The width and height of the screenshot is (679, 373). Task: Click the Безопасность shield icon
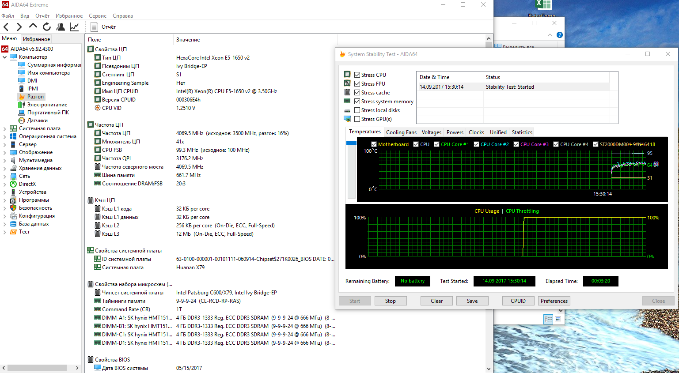(13, 208)
